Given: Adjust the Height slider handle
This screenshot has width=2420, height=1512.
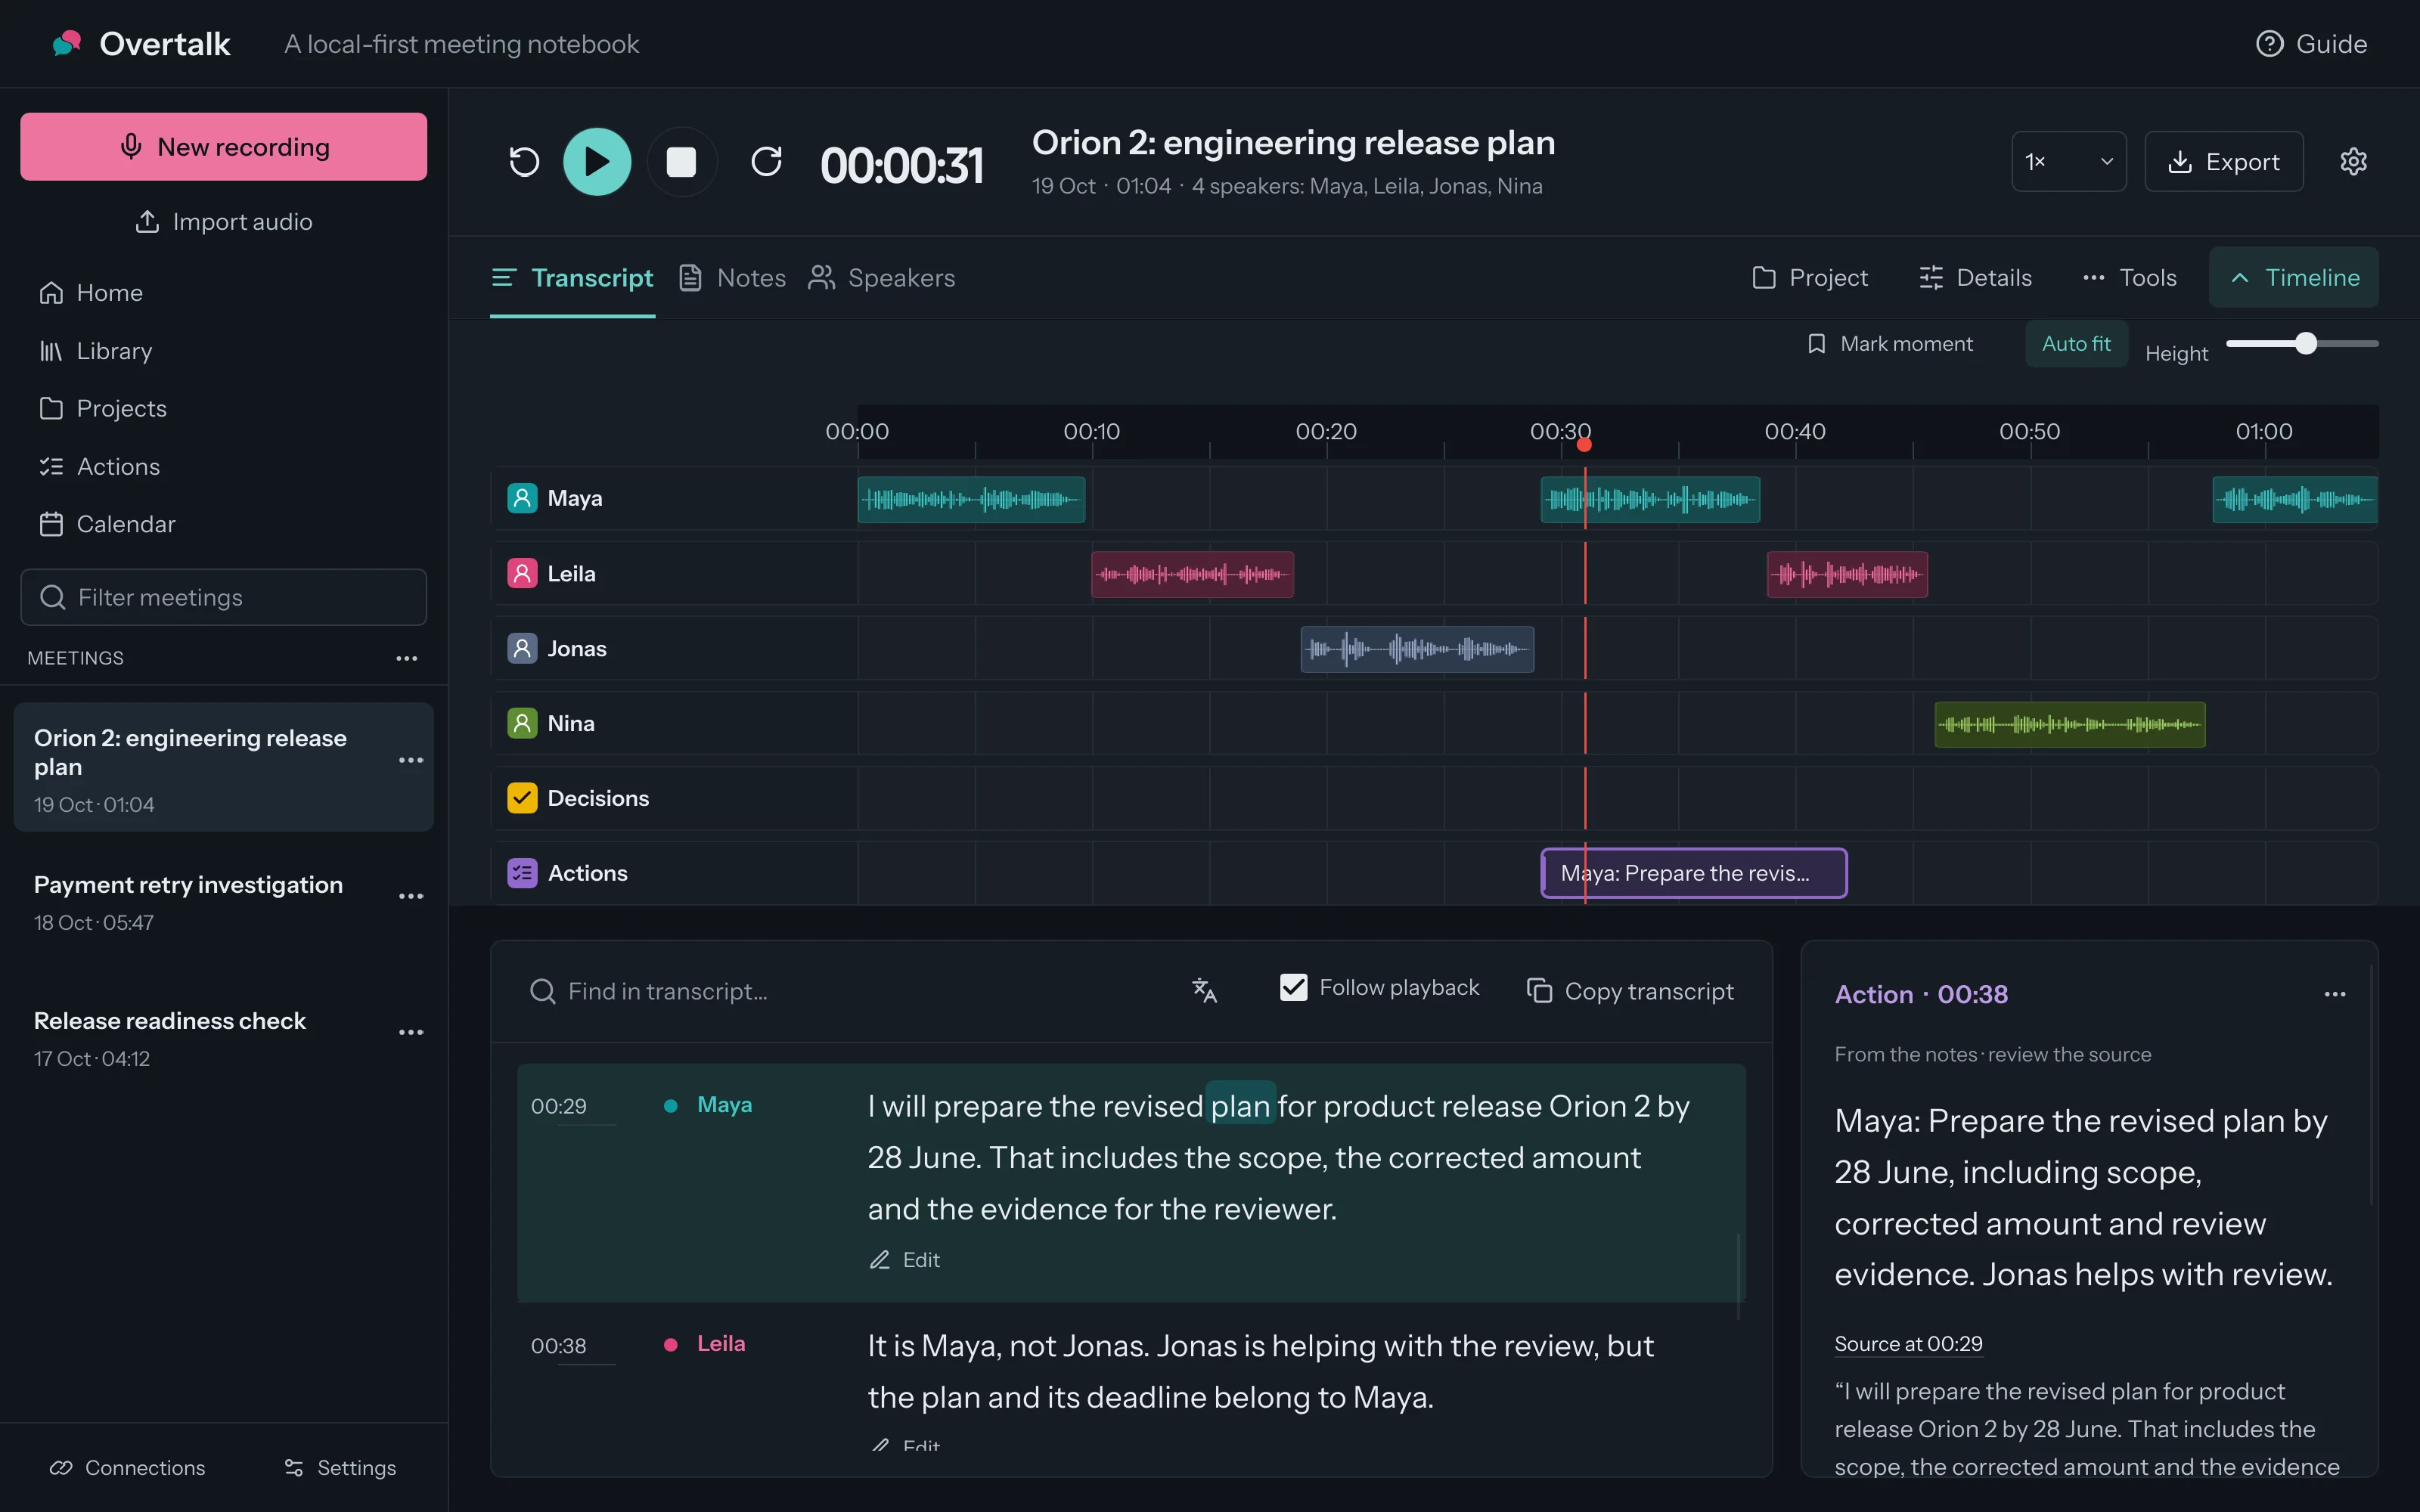Looking at the screenshot, I should [x=2306, y=343].
